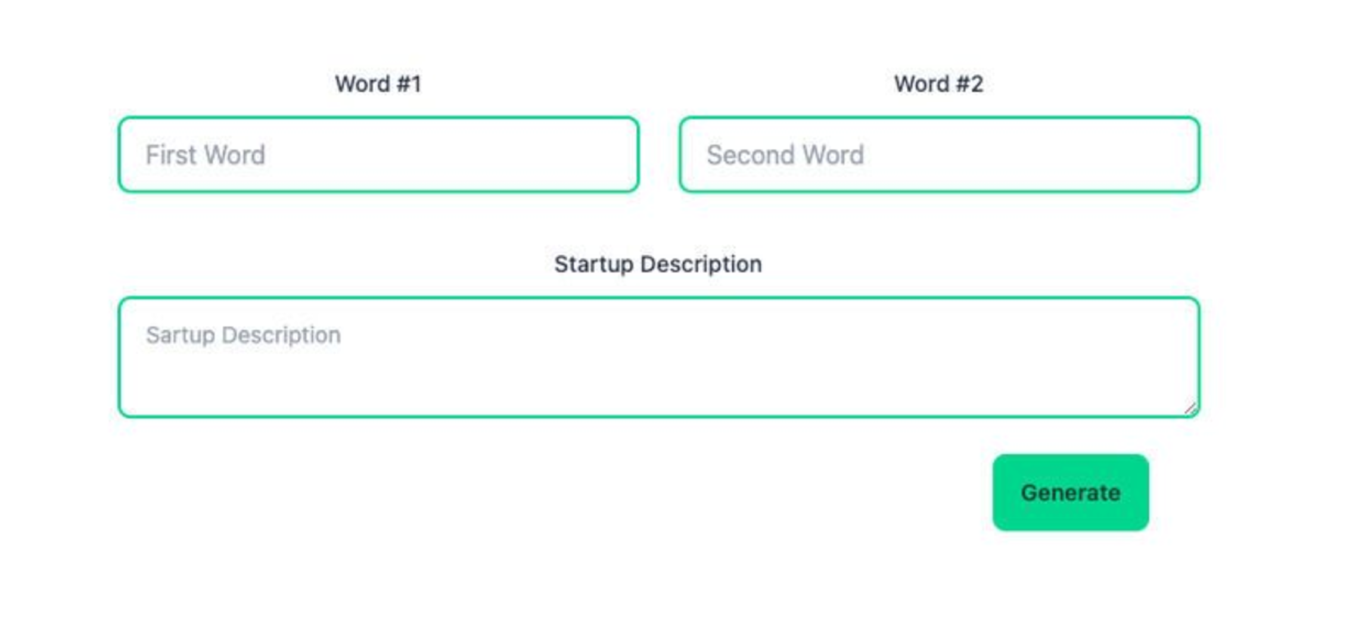Click the "First Word" placeholder text
This screenshot has width=1362, height=631.
click(x=206, y=155)
